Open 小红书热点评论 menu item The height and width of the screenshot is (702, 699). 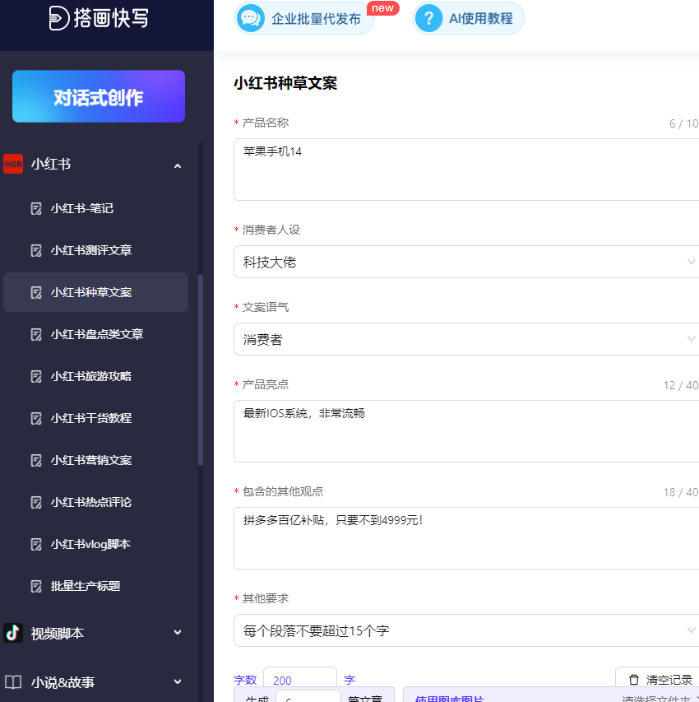pyautogui.click(x=95, y=502)
